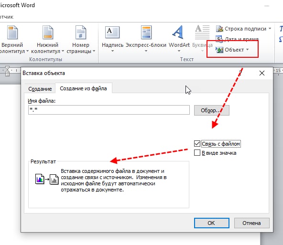Click the Quick Parts (Экспресс-блоки) icon
The width and height of the screenshot is (283, 245).
pyautogui.click(x=146, y=32)
